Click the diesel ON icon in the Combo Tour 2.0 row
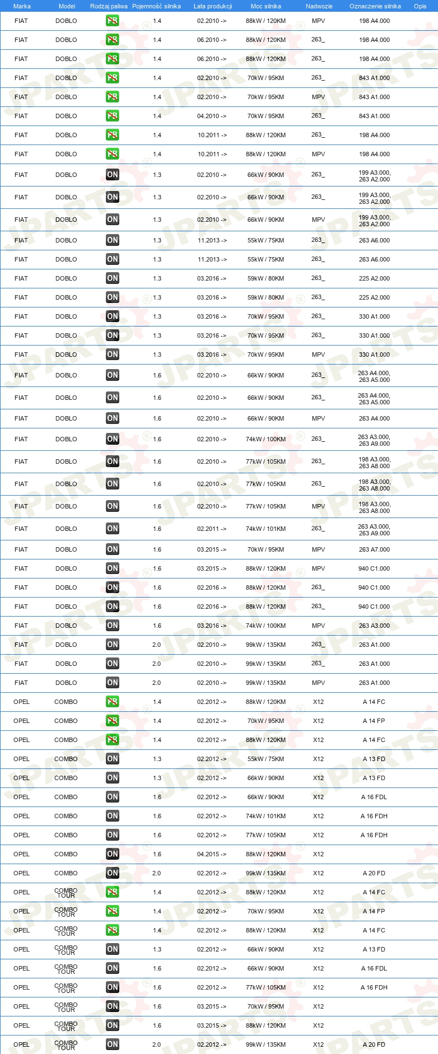Screen dimensions: 438x1054 [x=113, y=1044]
